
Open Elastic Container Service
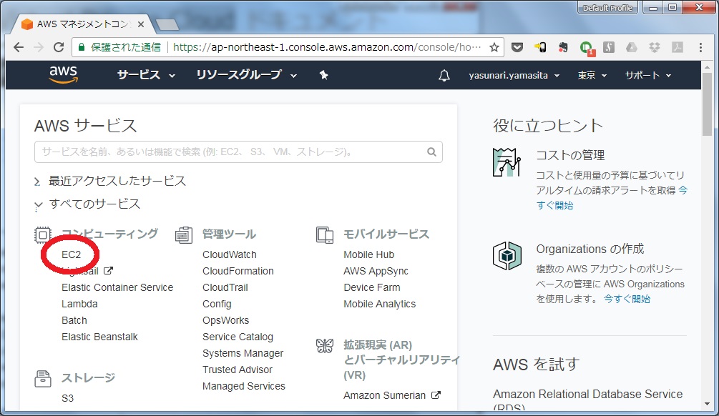click(x=117, y=288)
